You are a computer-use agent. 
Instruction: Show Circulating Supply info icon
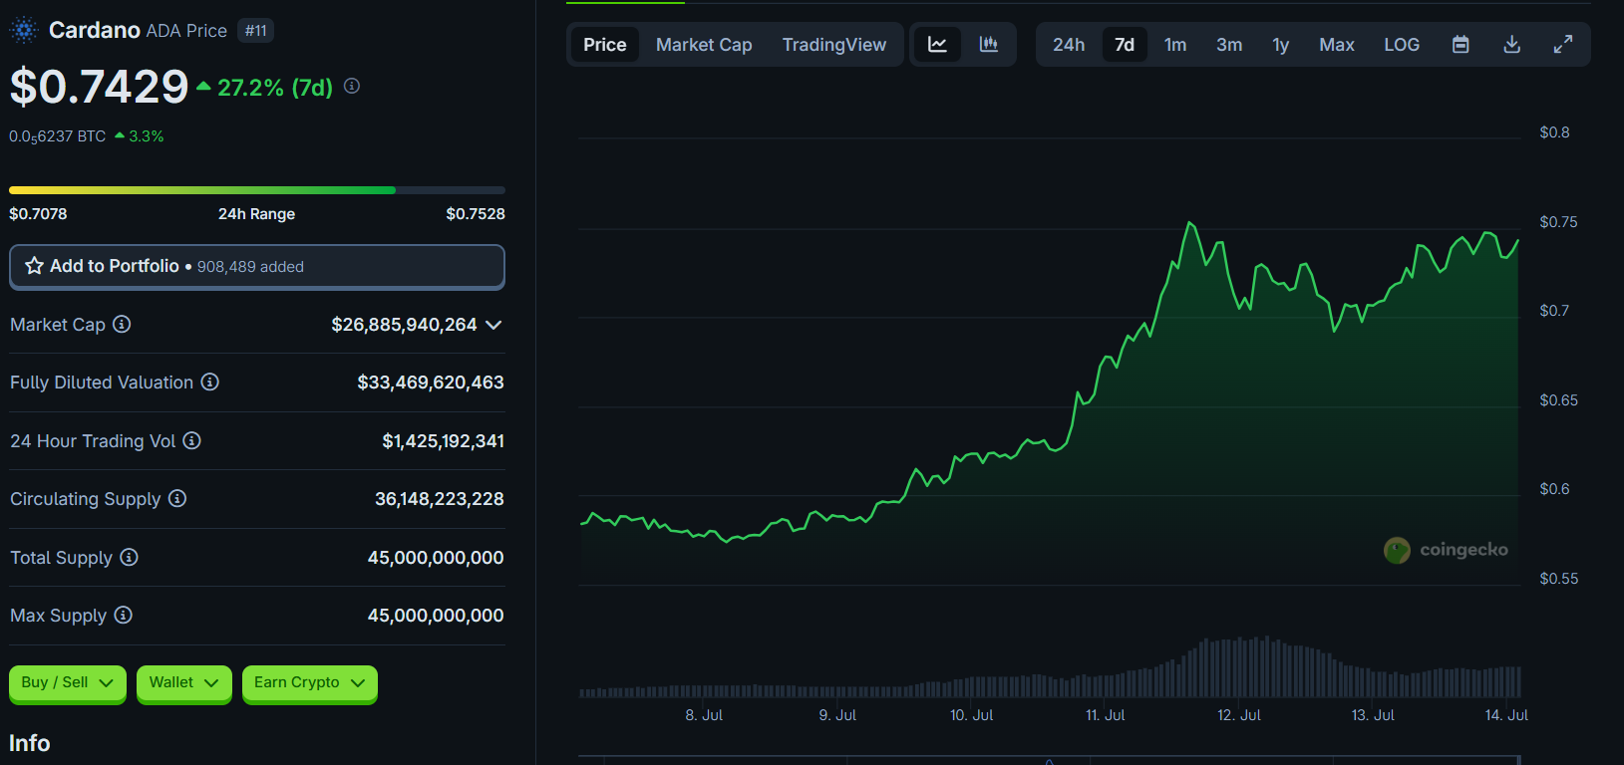pos(177,498)
